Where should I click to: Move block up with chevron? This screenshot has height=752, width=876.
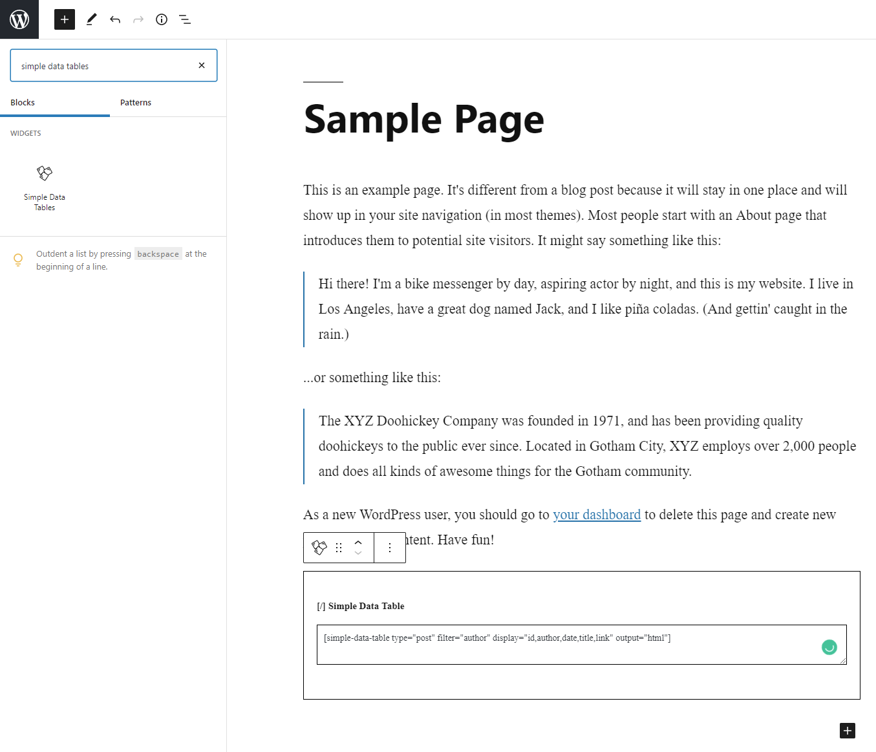pos(358,543)
